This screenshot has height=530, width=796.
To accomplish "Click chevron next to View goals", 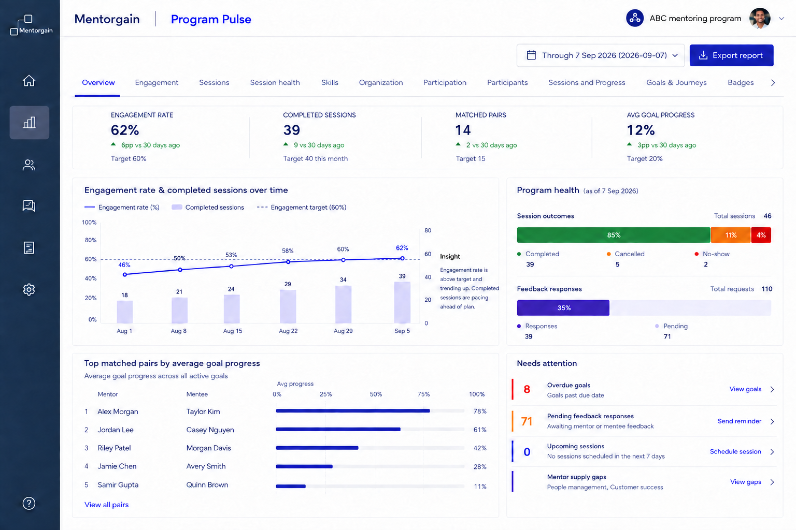I will (x=772, y=389).
